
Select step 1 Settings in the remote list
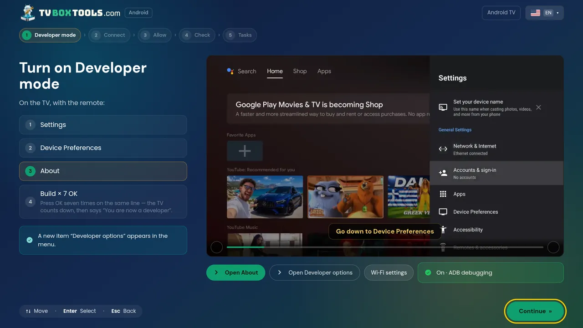pyautogui.click(x=103, y=125)
